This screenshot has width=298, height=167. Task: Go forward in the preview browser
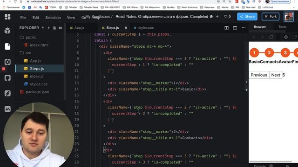coord(263,37)
